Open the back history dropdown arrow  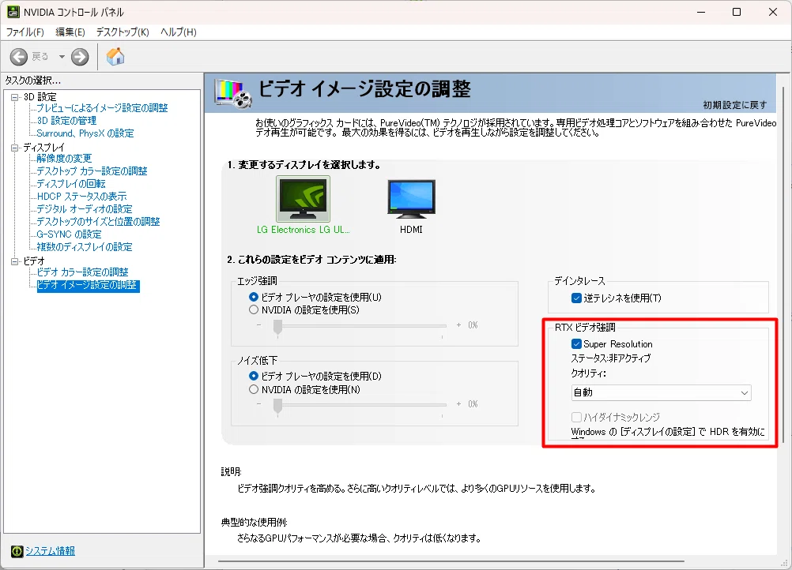(62, 57)
